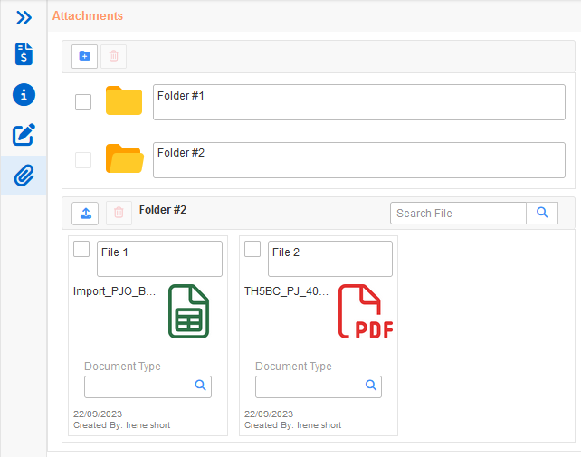
Task: Open the information panel icon
Action: pyautogui.click(x=24, y=94)
